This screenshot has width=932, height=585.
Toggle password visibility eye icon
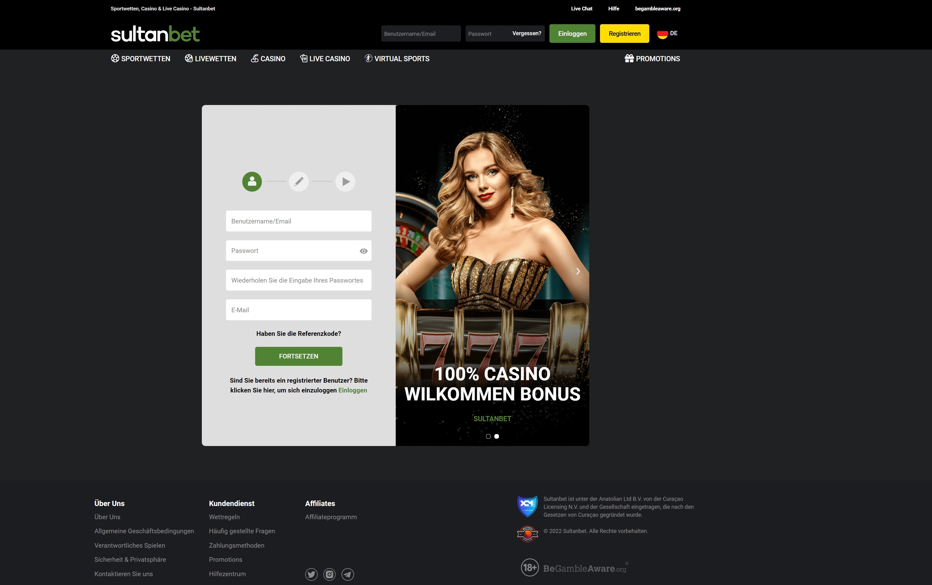(x=364, y=251)
